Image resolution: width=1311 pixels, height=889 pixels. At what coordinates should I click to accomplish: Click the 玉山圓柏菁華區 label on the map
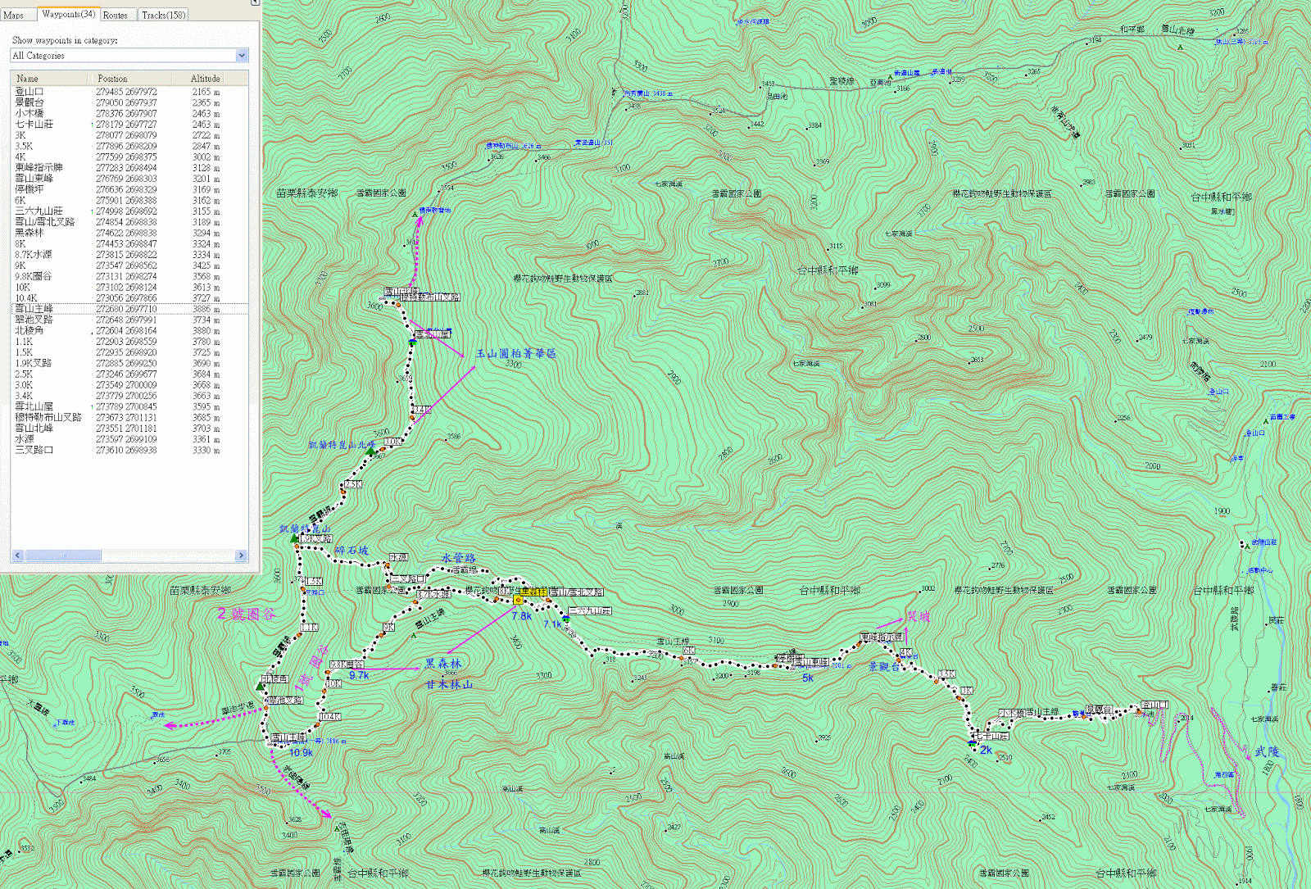[x=516, y=354]
